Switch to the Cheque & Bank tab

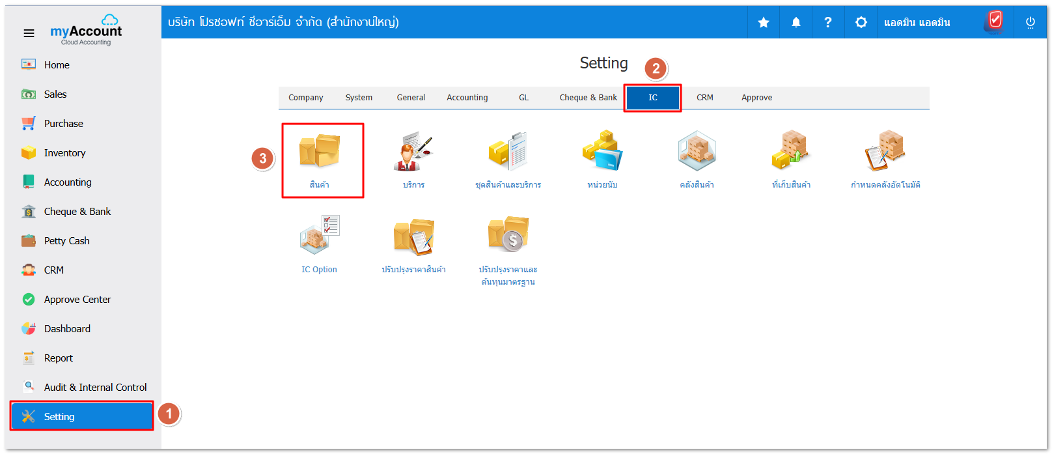(588, 98)
